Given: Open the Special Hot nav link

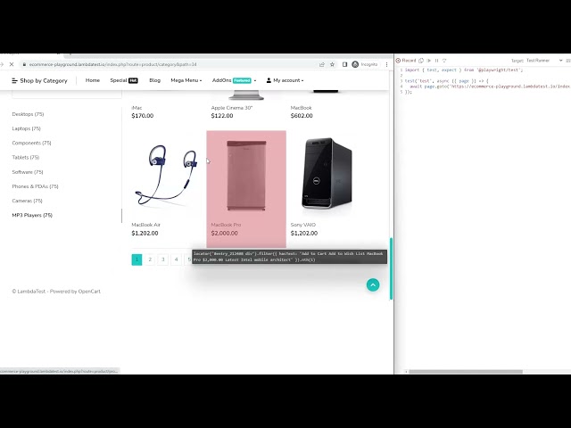Looking at the screenshot, I should pyautogui.click(x=124, y=80).
